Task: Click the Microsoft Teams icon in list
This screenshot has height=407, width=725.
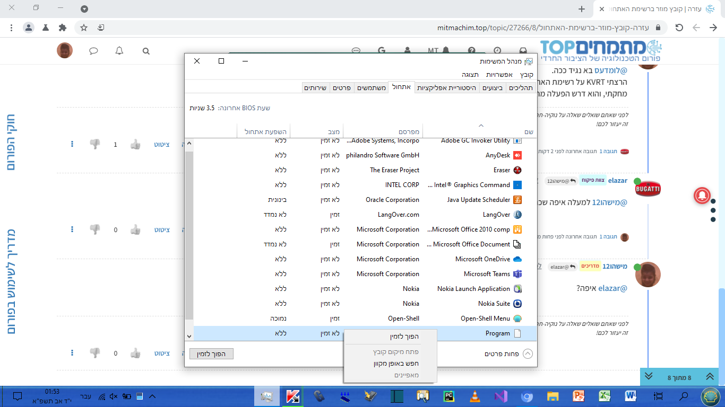Action: (x=517, y=274)
